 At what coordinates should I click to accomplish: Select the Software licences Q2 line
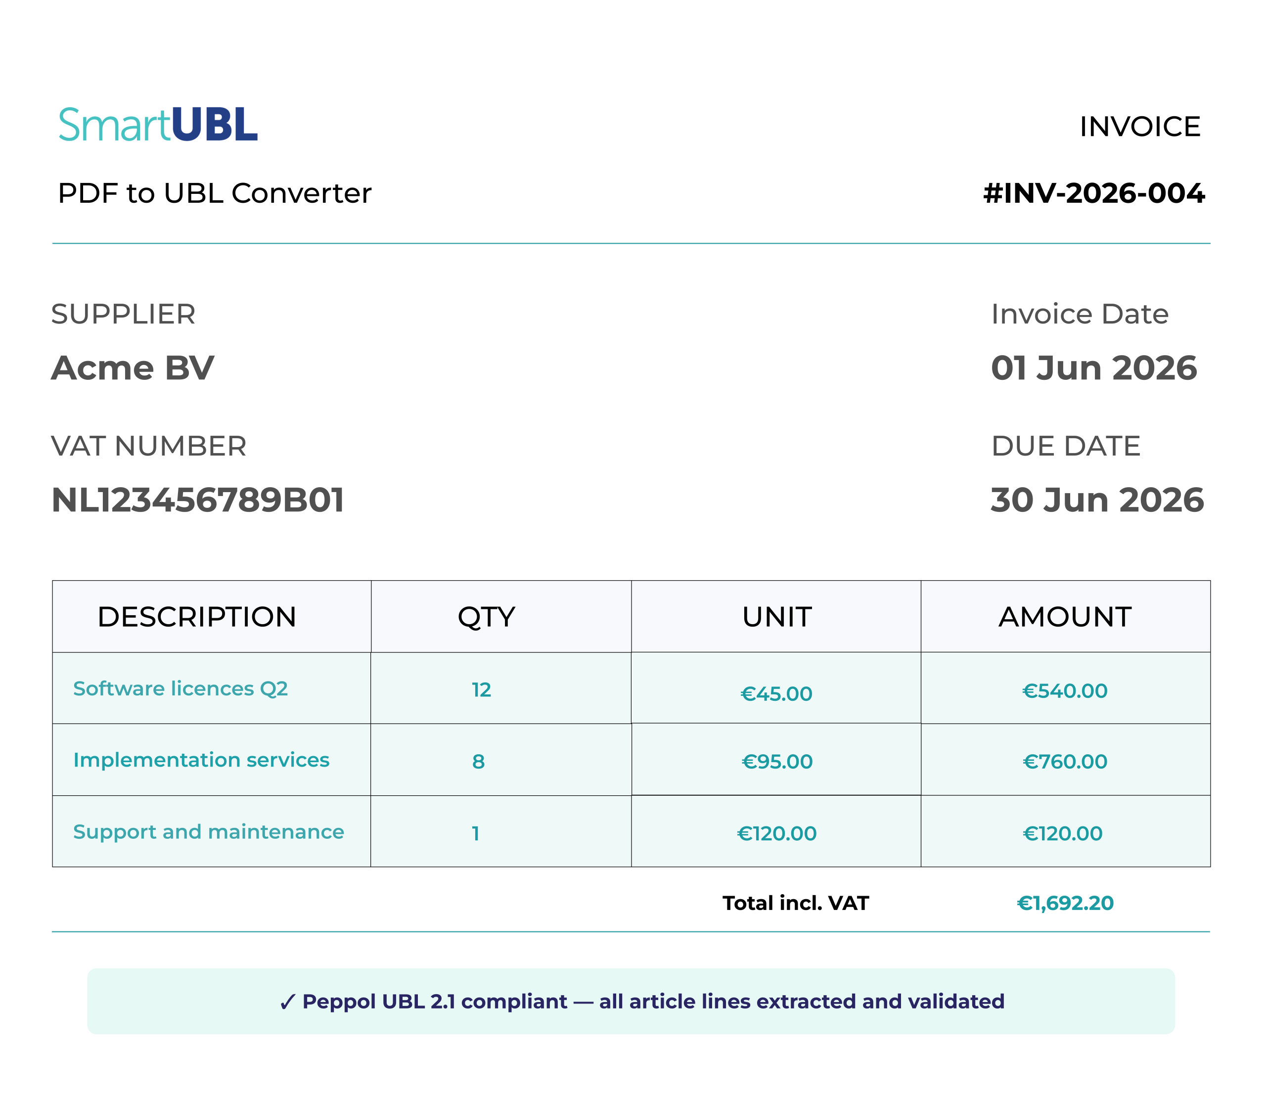pos(631,688)
